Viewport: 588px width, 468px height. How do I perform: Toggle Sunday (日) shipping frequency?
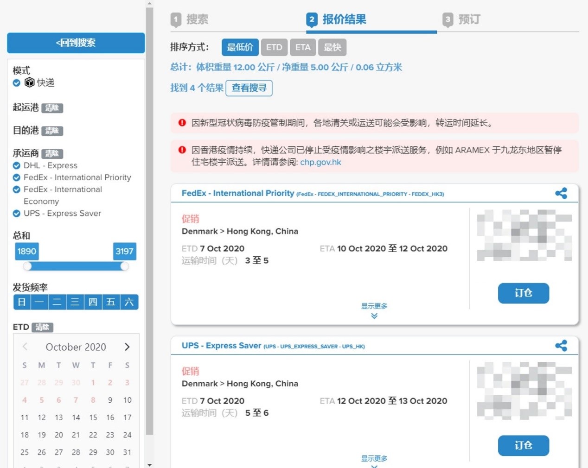(22, 302)
